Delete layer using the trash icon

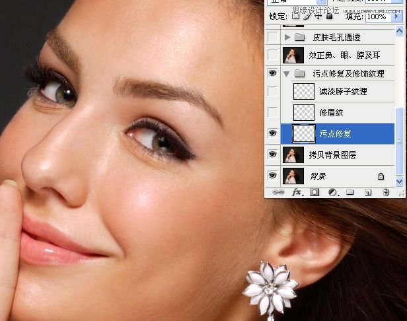[386, 192]
